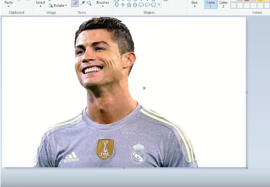This screenshot has height=187, width=270.
Task: Click the Colors group label
Action: pos(257,13)
